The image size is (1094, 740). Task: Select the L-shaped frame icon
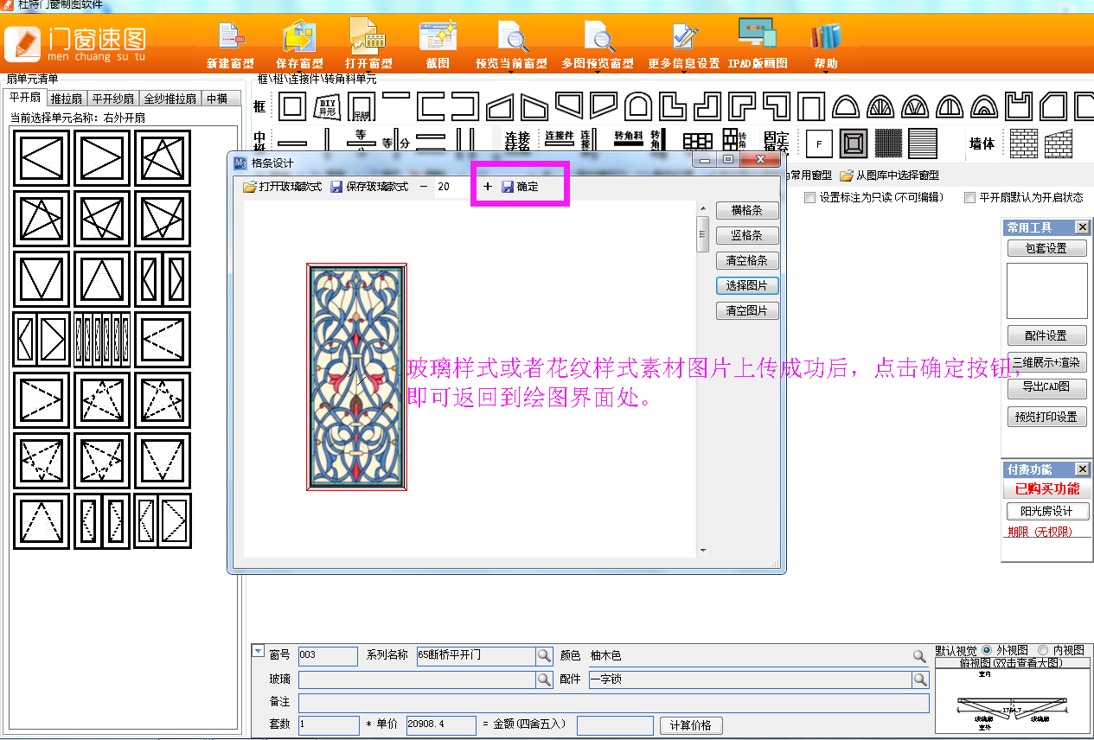tap(672, 106)
